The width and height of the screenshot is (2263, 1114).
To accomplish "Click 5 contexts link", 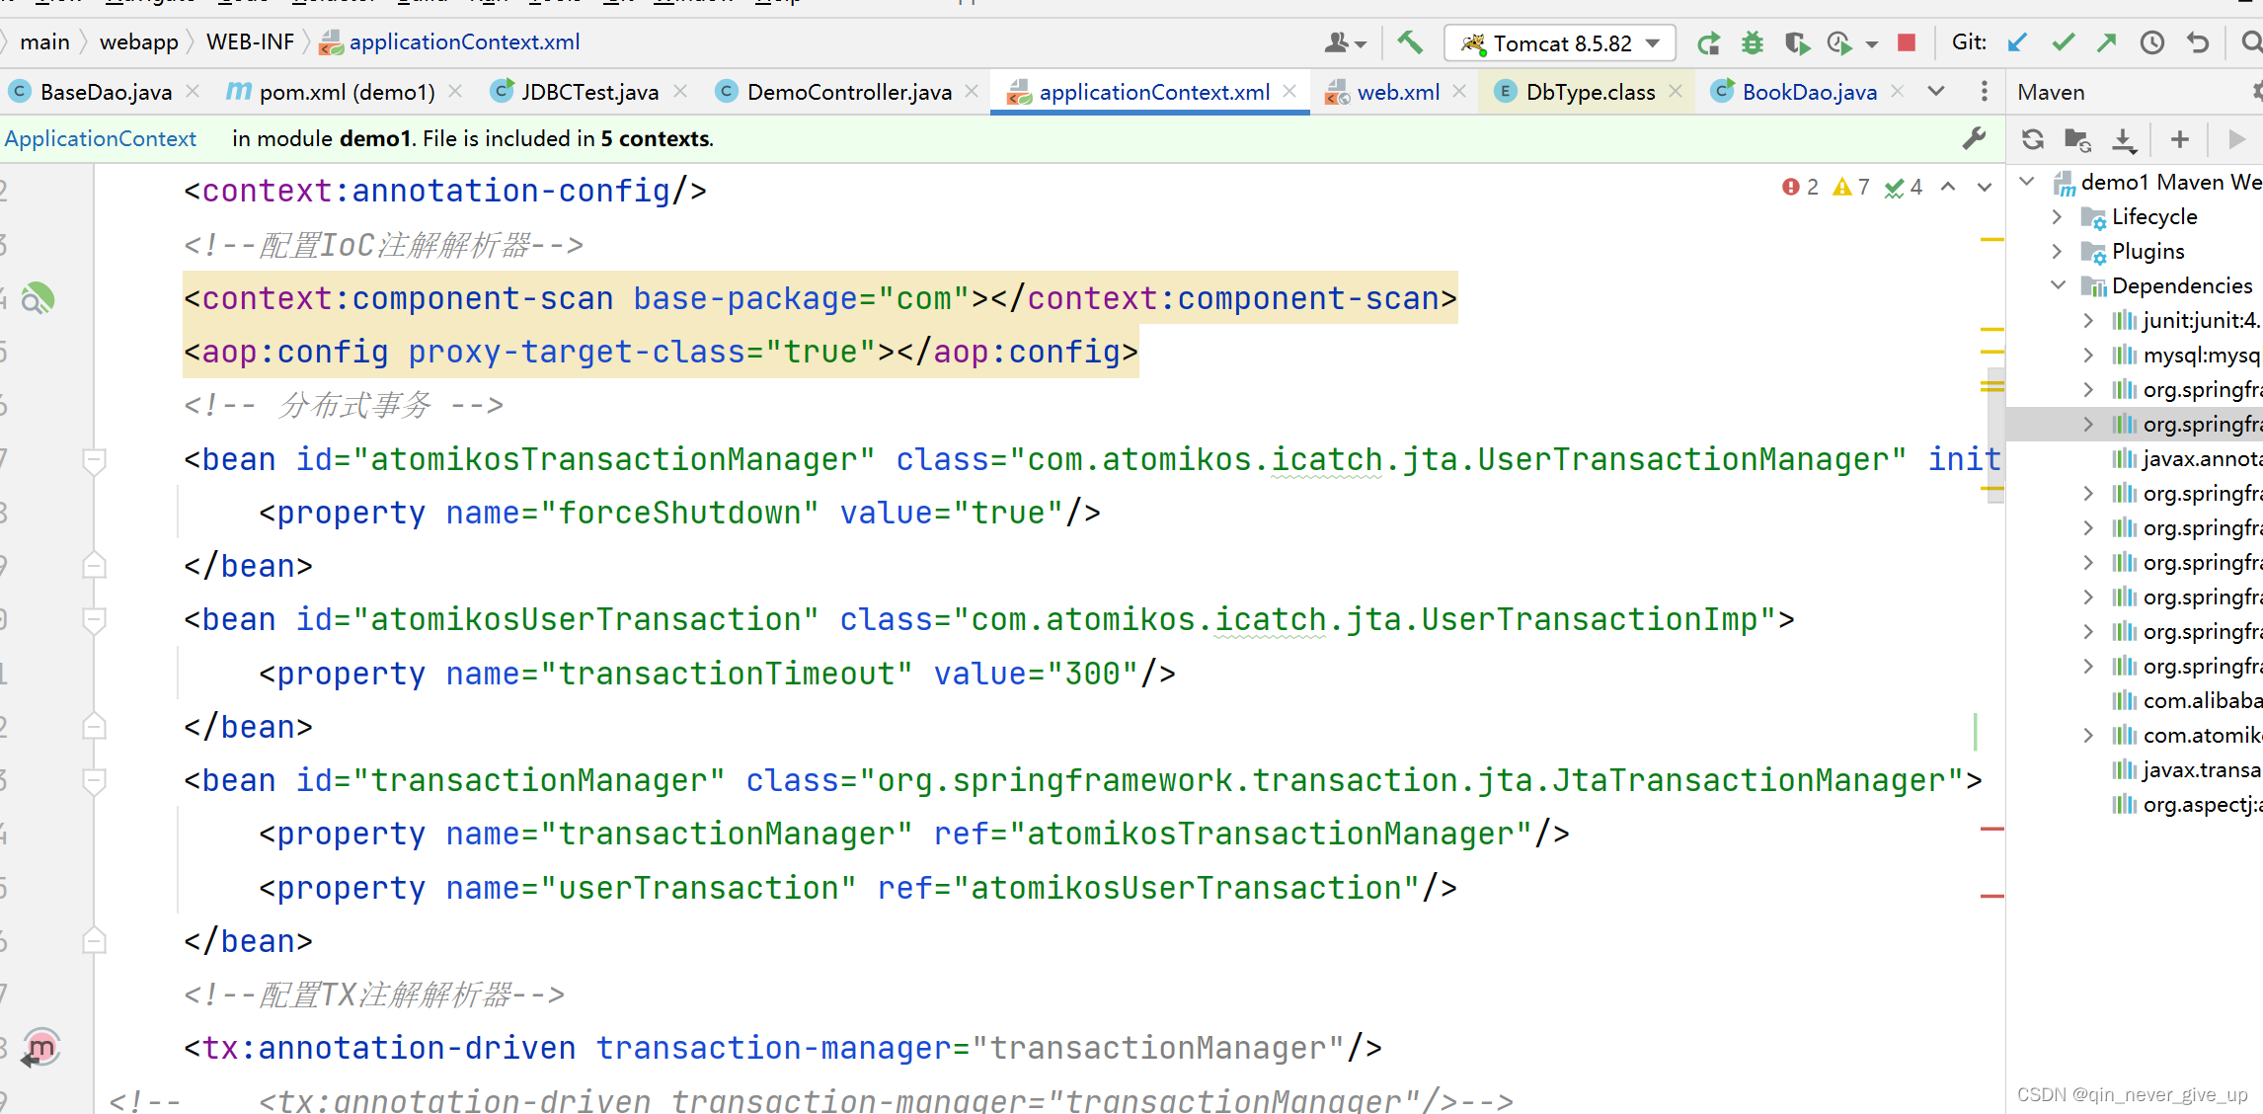I will (x=656, y=139).
